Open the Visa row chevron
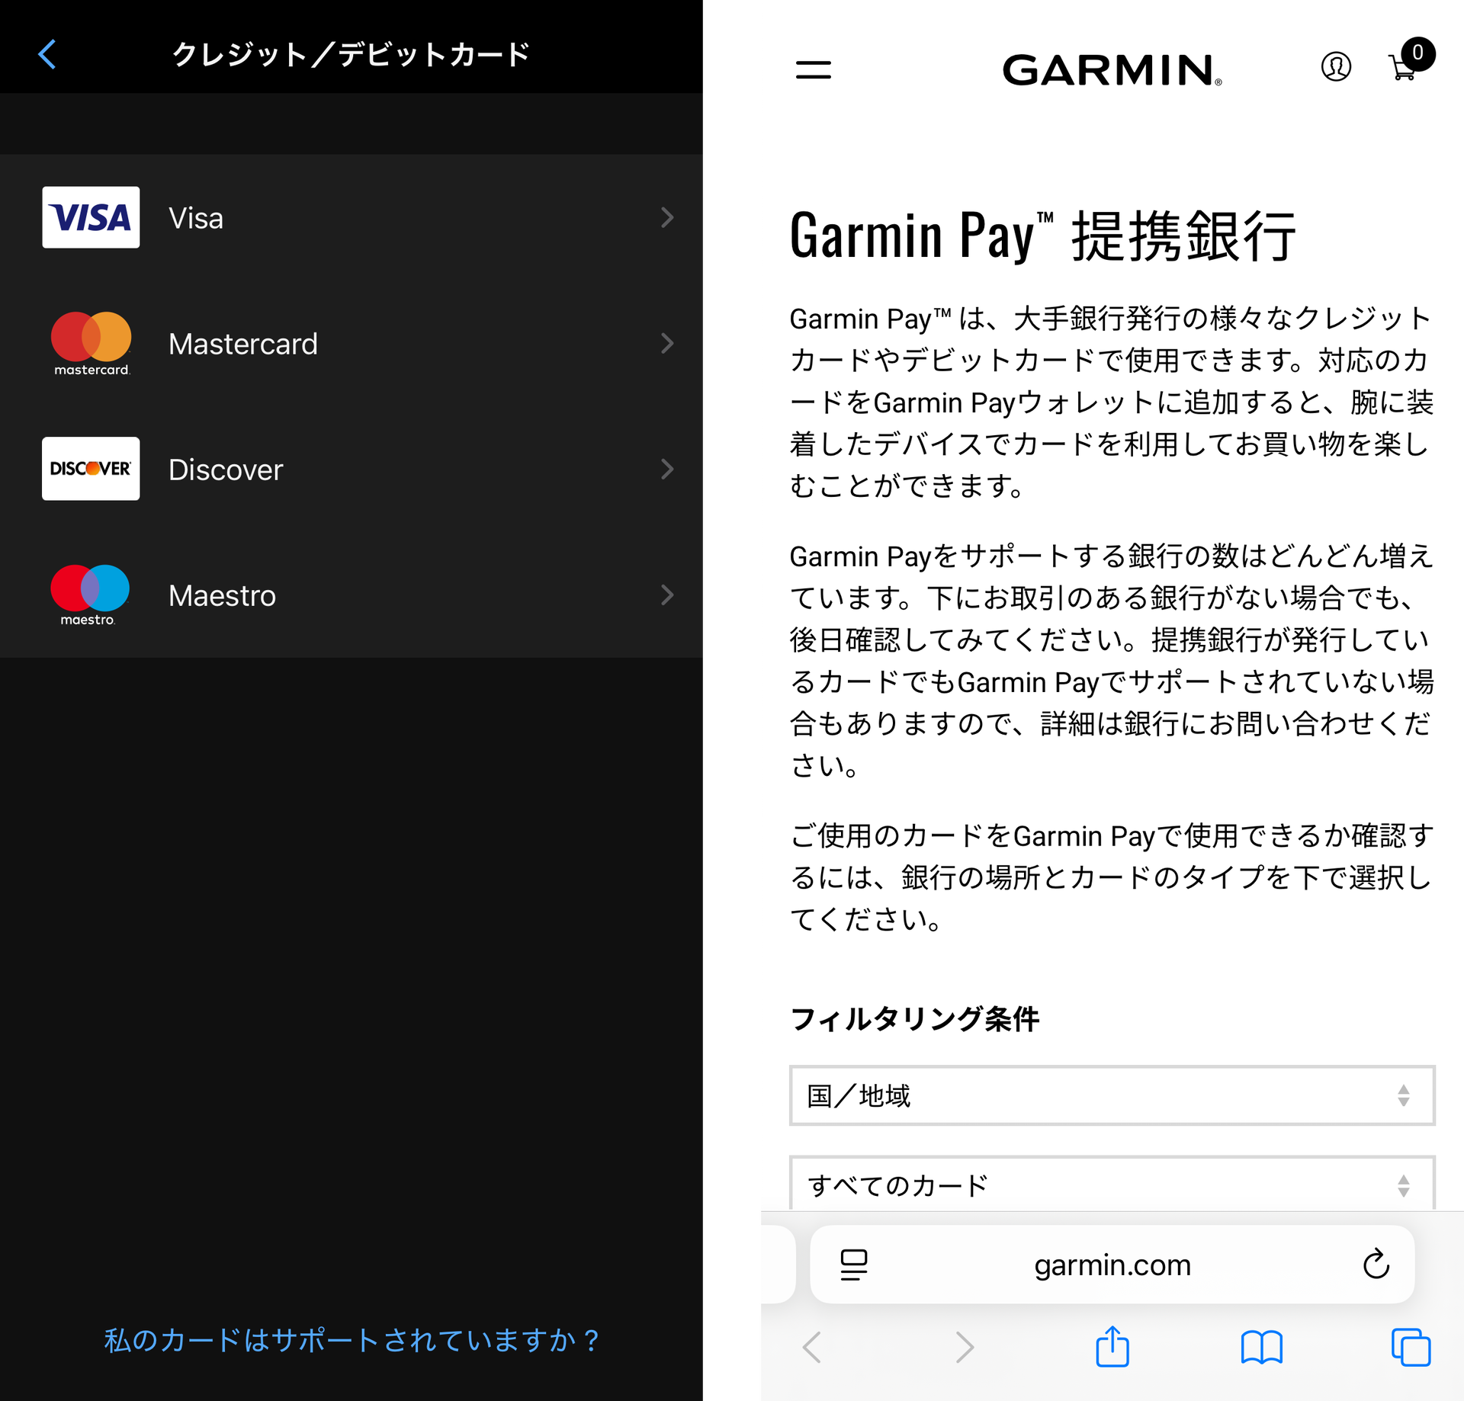The height and width of the screenshot is (1401, 1464). (667, 217)
